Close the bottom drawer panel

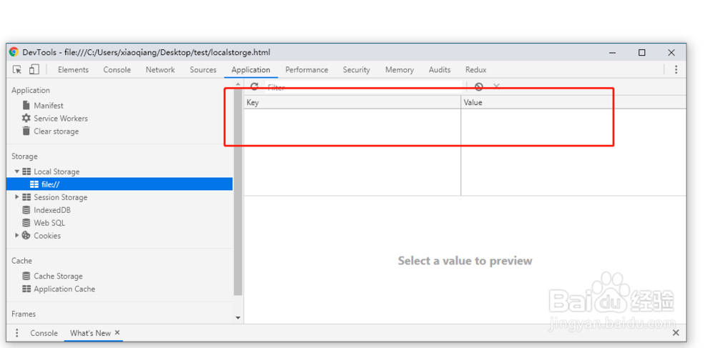(676, 333)
